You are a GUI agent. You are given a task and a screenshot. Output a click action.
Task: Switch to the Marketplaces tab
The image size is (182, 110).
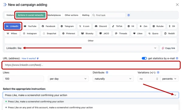54,15
